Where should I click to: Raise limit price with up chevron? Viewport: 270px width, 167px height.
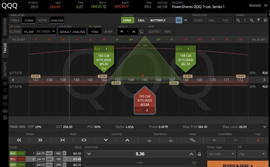click(x=191, y=154)
